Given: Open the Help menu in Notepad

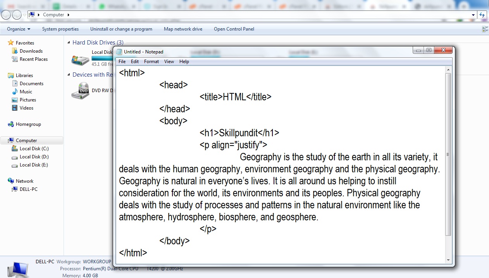Looking at the screenshot, I should (184, 62).
